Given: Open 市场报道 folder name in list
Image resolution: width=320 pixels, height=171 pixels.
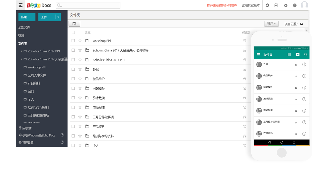Looking at the screenshot, I should click(x=99, y=108).
